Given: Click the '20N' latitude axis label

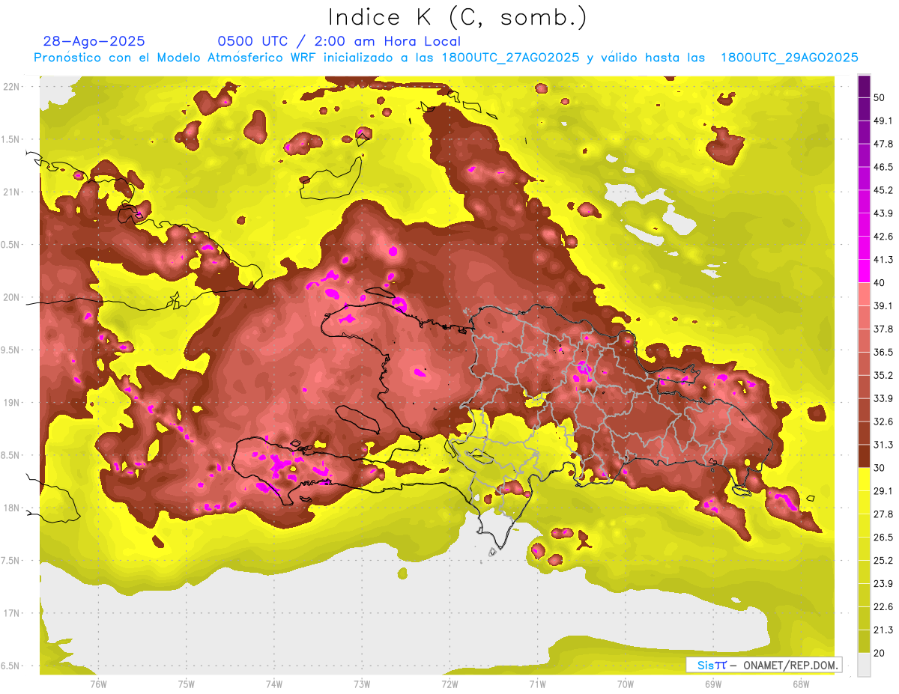Looking at the screenshot, I should (11, 297).
